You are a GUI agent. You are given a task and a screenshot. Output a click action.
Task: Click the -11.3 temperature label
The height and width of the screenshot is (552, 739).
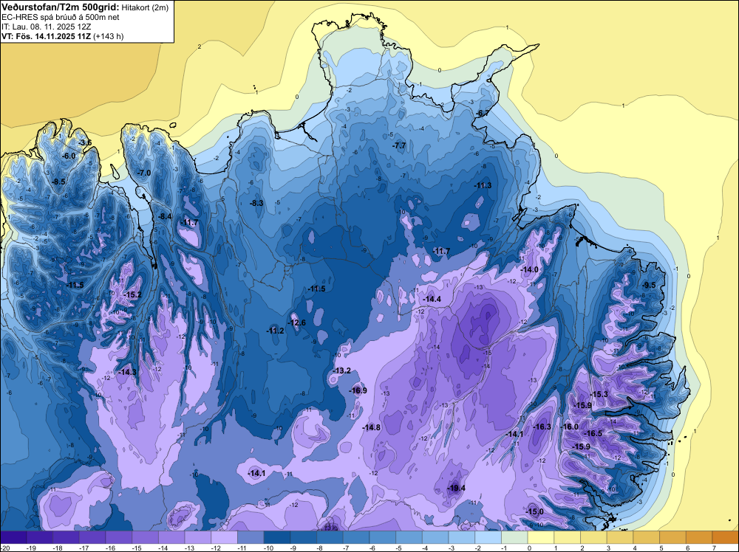(x=483, y=185)
